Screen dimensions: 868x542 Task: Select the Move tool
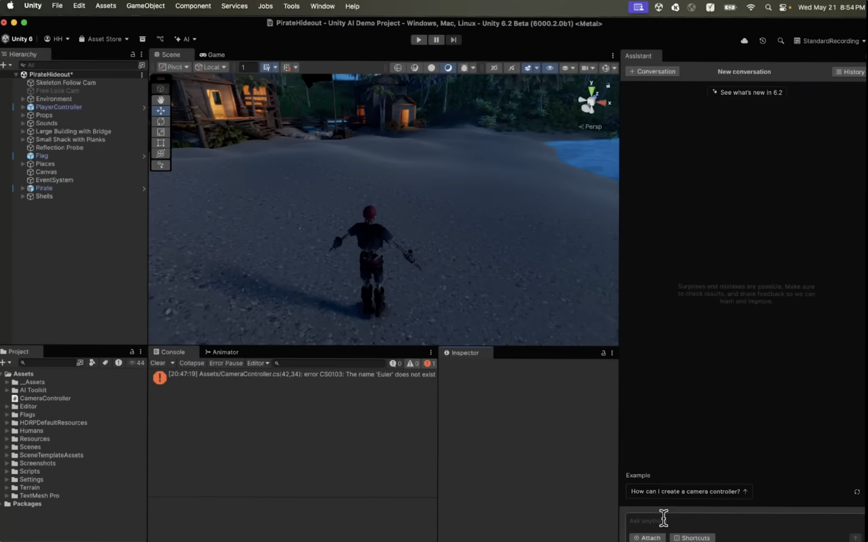pyautogui.click(x=161, y=111)
